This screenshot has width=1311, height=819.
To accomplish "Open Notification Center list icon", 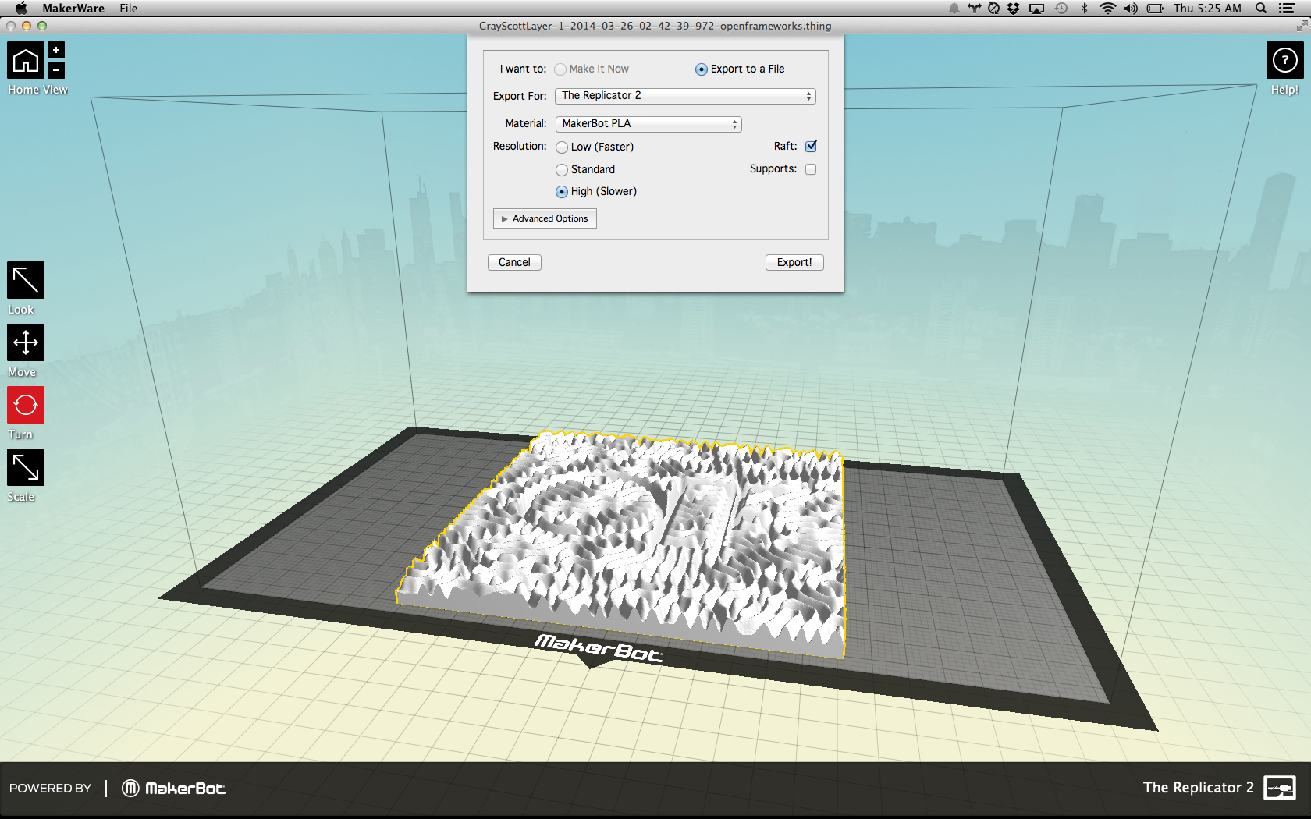I will pyautogui.click(x=1287, y=9).
